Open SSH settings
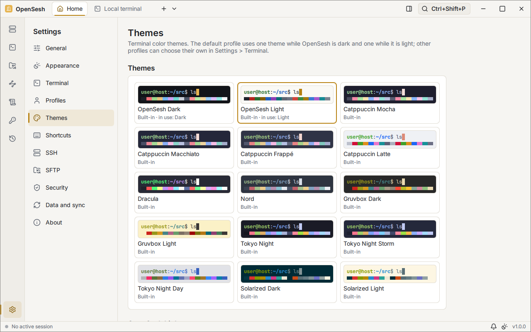The height and width of the screenshot is (332, 531). pos(71,153)
